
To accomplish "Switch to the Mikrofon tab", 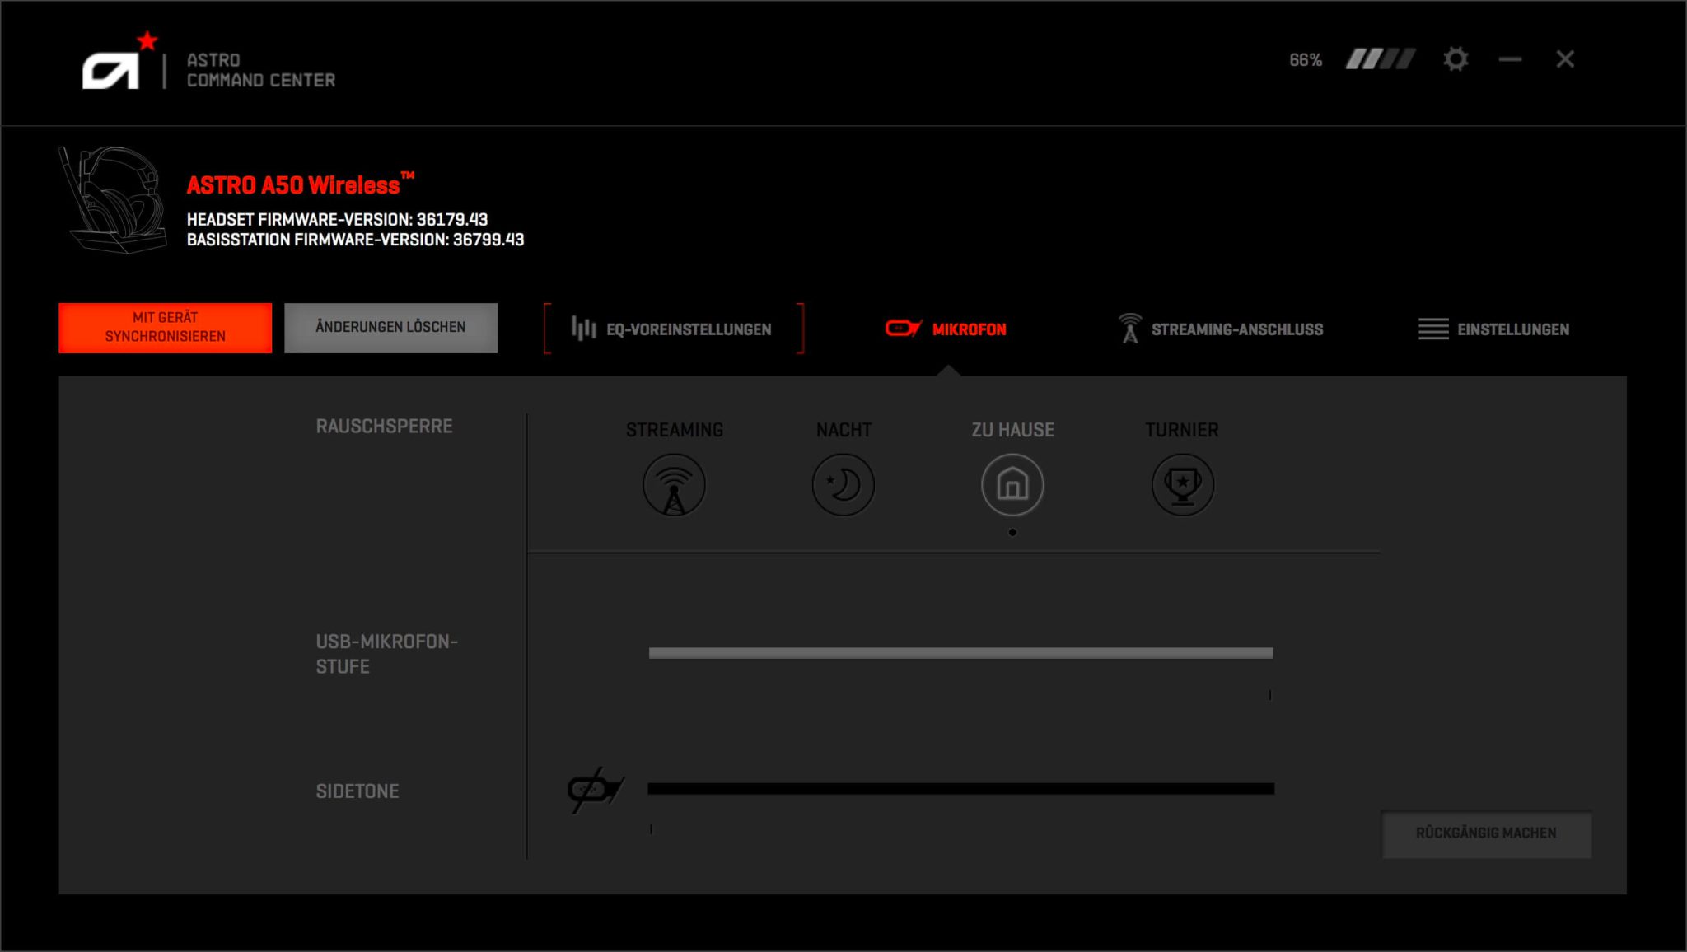I will point(946,329).
